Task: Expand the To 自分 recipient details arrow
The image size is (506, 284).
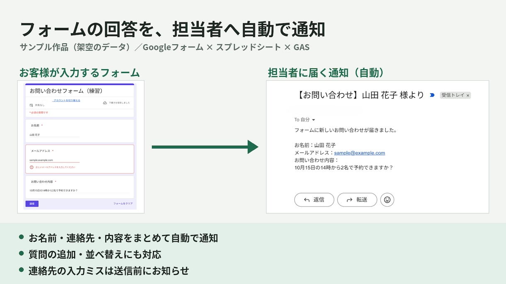Action: point(314,120)
